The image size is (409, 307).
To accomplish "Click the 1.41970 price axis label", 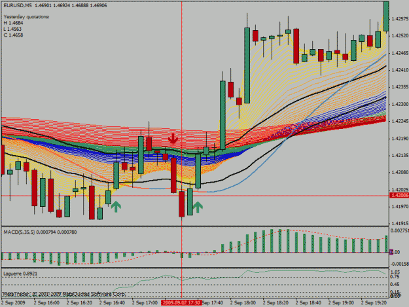I will [x=400, y=207].
